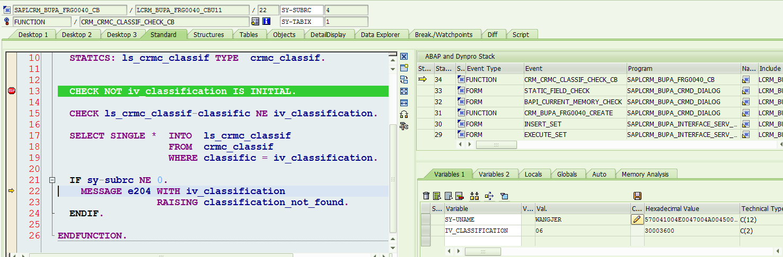Viewport: 783px width, 257px height.
Task: Click the stack type icon in row 29
Action: click(461, 135)
